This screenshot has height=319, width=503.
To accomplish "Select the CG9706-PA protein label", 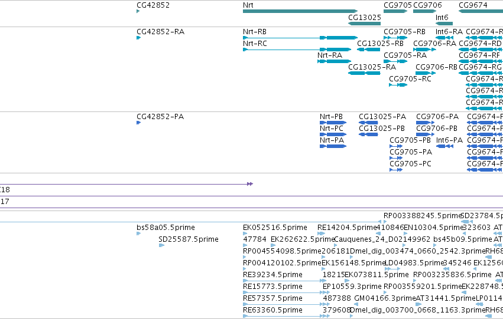I will click(x=437, y=117).
